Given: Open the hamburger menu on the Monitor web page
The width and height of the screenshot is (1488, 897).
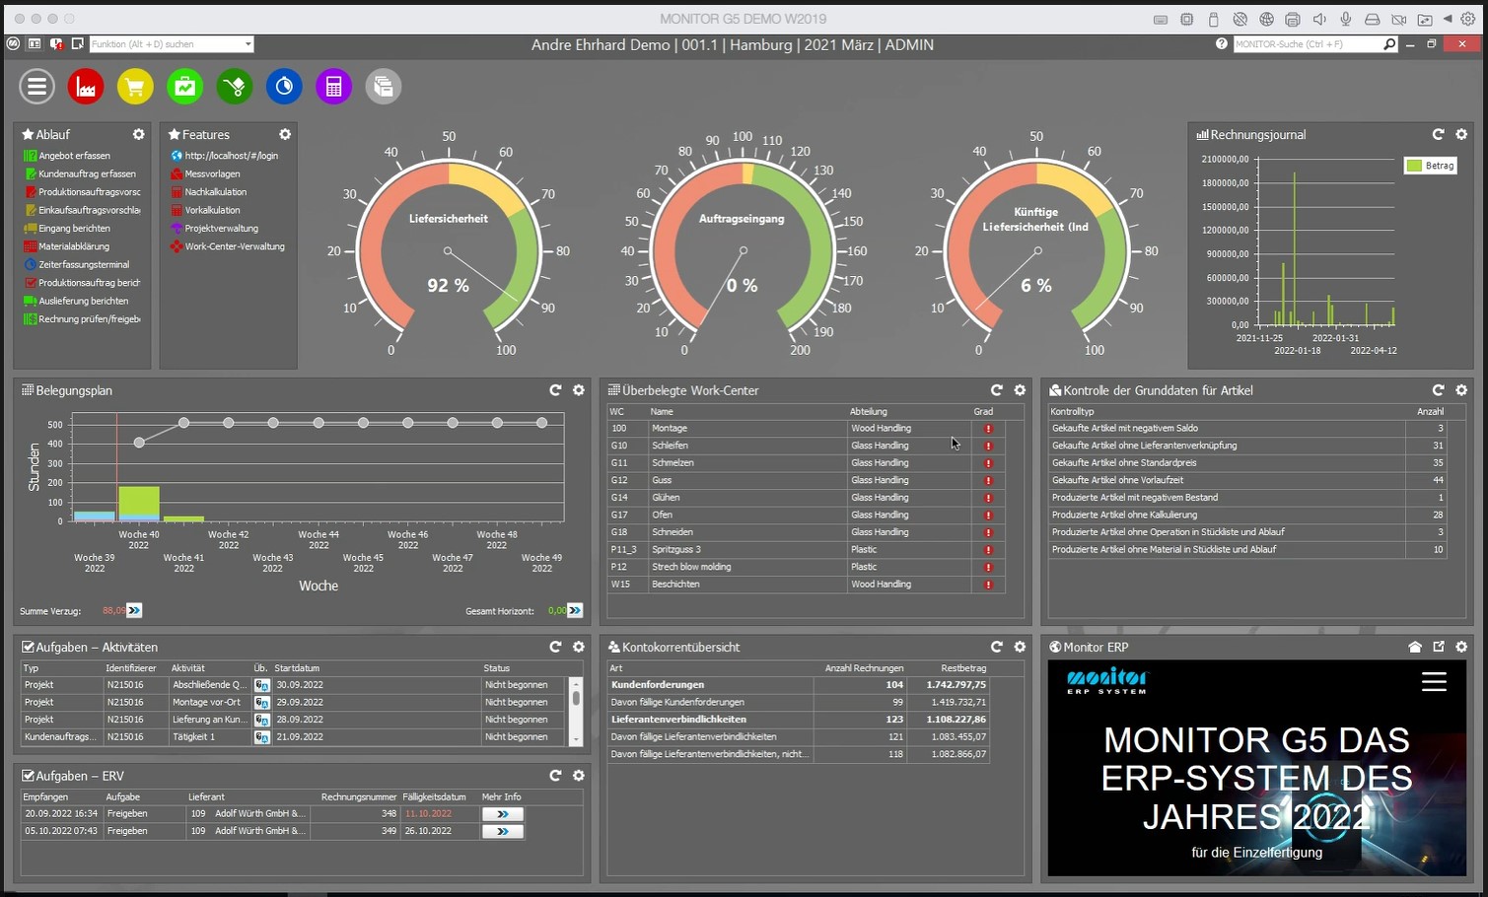Looking at the screenshot, I should pyautogui.click(x=1434, y=682).
